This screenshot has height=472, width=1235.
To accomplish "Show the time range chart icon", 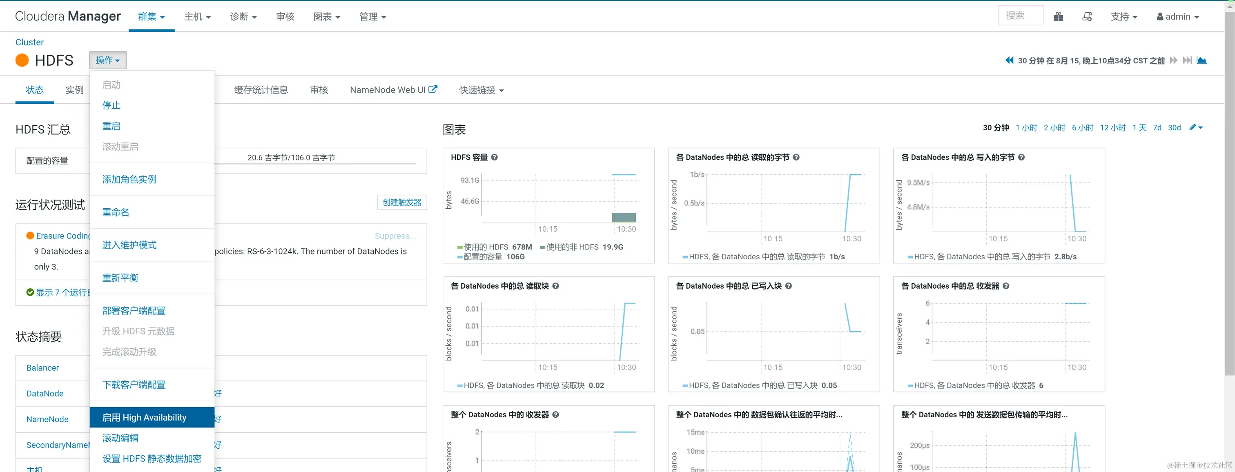I will coord(1202,60).
